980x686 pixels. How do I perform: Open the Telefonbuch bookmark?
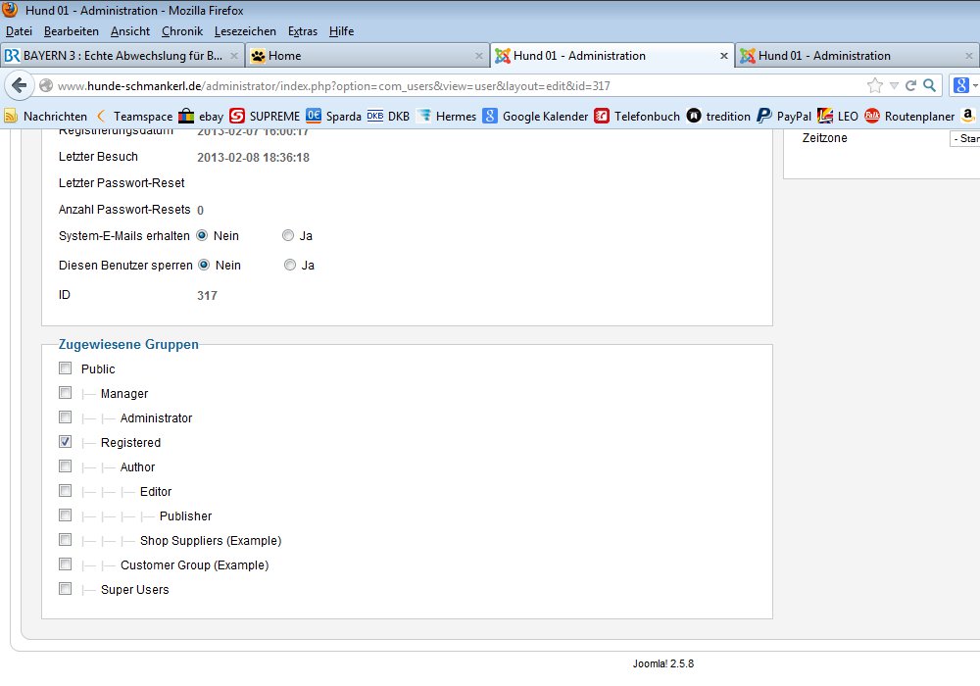[x=637, y=116]
